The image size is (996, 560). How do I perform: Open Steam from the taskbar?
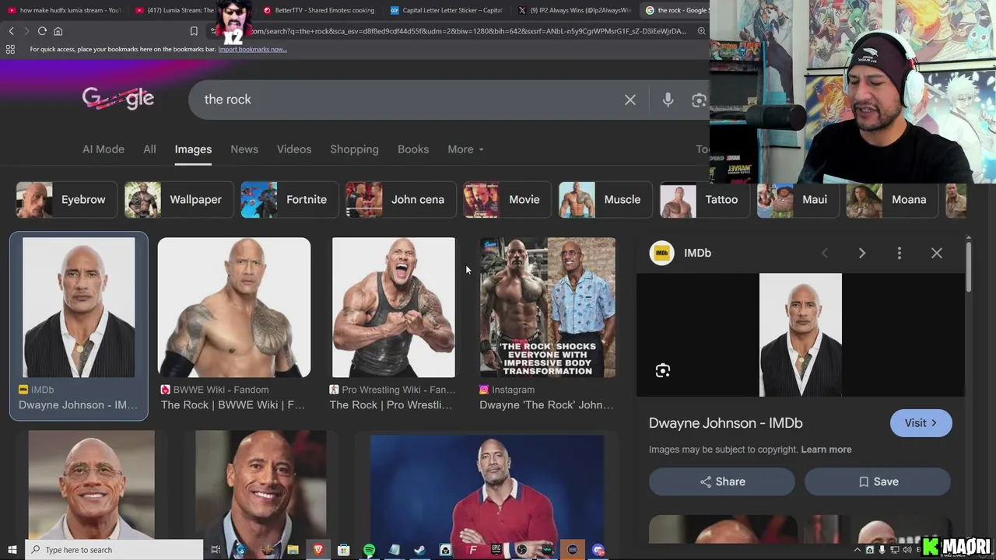pyautogui.click(x=419, y=550)
